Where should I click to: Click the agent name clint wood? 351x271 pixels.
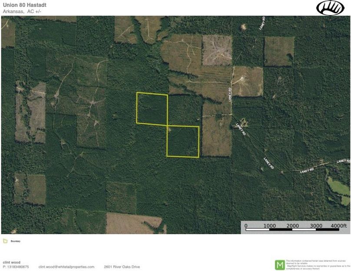coord(12,262)
